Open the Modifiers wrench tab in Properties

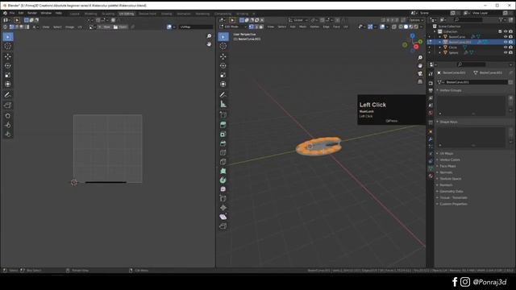tap(431, 139)
